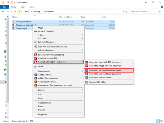Image resolution: width=164 pixels, height=123 pixels.
Task: Click the PDF icon beside Convert to searchable PDF
Action: point(87,62)
